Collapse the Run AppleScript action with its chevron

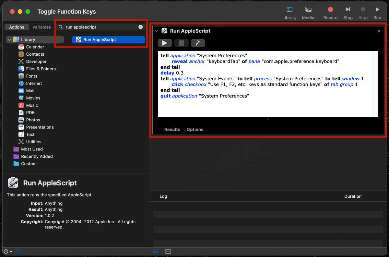point(157,31)
